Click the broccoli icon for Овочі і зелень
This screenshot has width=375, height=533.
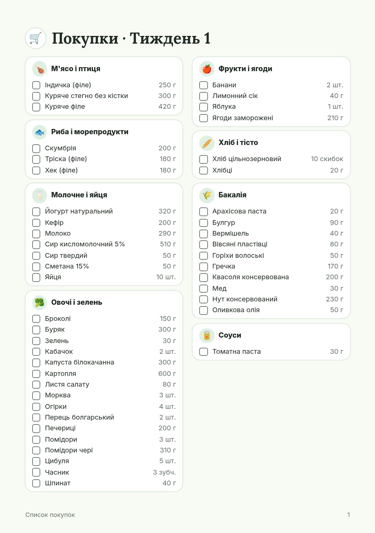point(40,302)
